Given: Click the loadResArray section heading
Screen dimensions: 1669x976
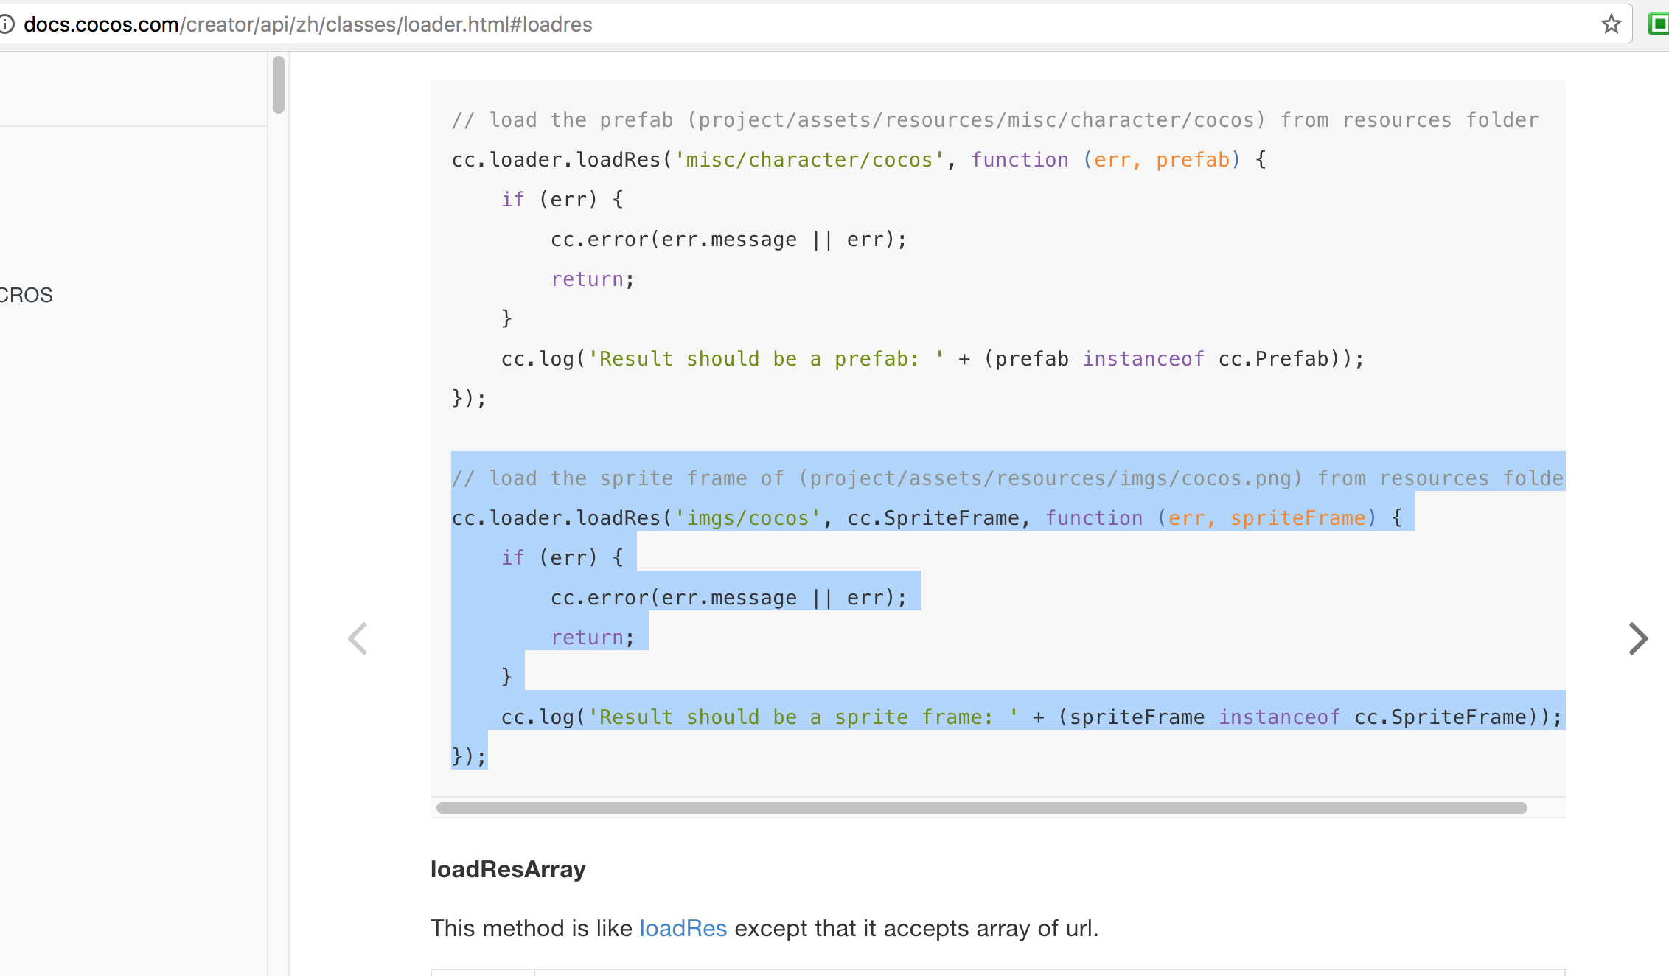Looking at the screenshot, I should click(x=507, y=869).
